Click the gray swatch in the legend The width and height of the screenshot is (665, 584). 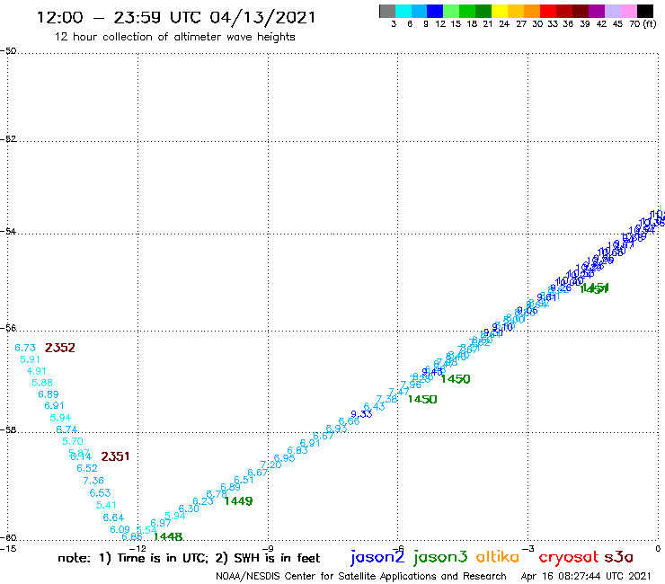pos(387,11)
